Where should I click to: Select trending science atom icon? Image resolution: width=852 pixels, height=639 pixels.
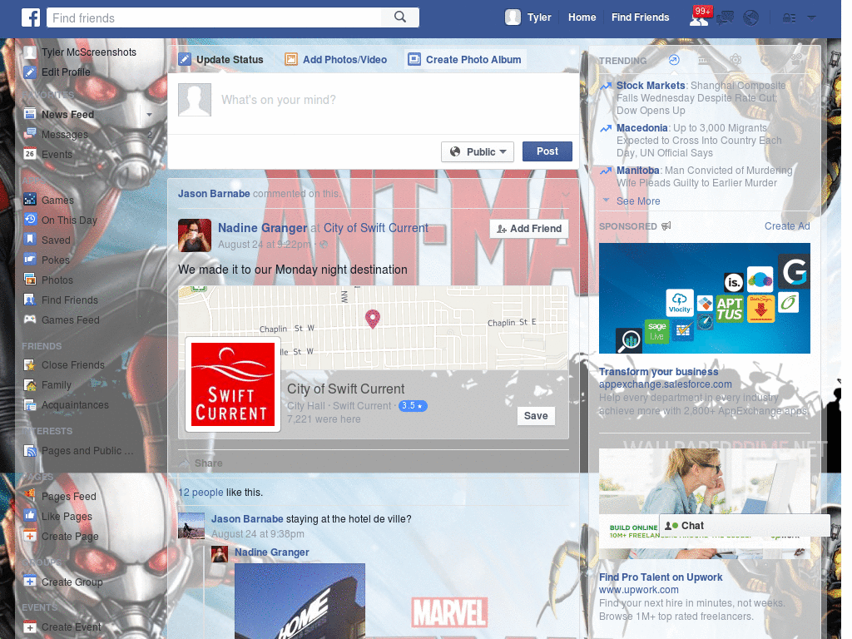736,60
